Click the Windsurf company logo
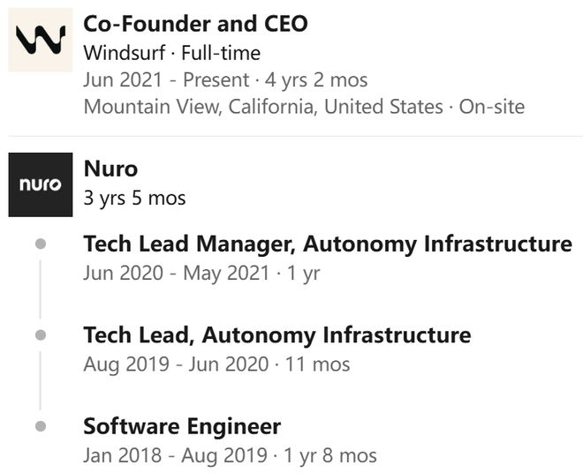583x473 pixels. click(40, 40)
